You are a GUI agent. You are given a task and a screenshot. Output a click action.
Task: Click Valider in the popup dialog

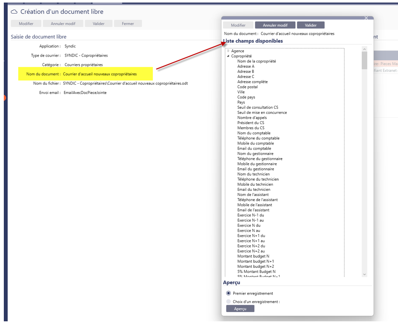pos(310,25)
